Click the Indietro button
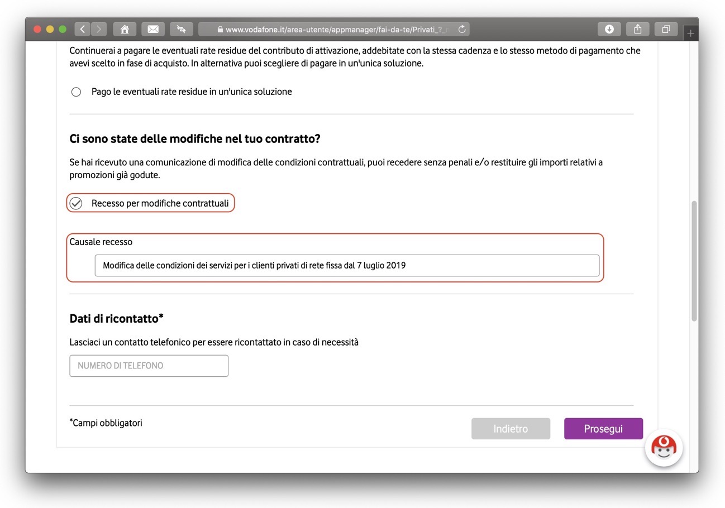This screenshot has width=725, height=508. point(511,429)
